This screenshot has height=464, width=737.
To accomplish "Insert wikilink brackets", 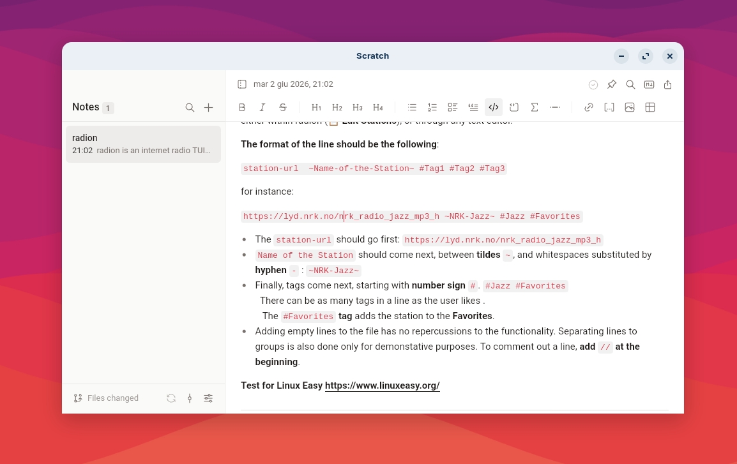I will tap(609, 108).
